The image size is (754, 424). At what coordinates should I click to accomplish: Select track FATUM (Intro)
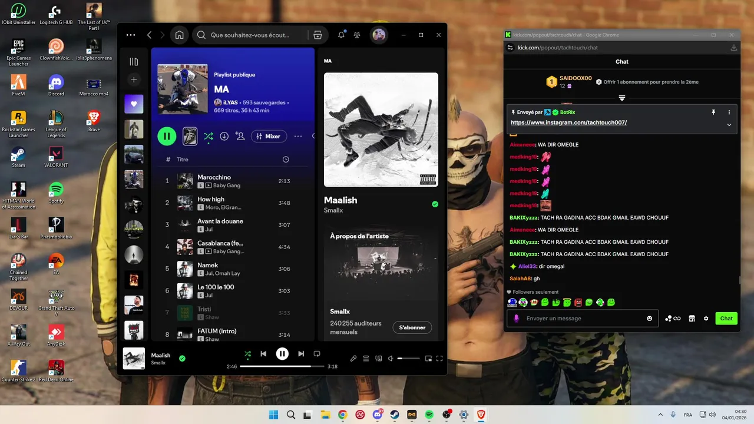pyautogui.click(x=233, y=334)
